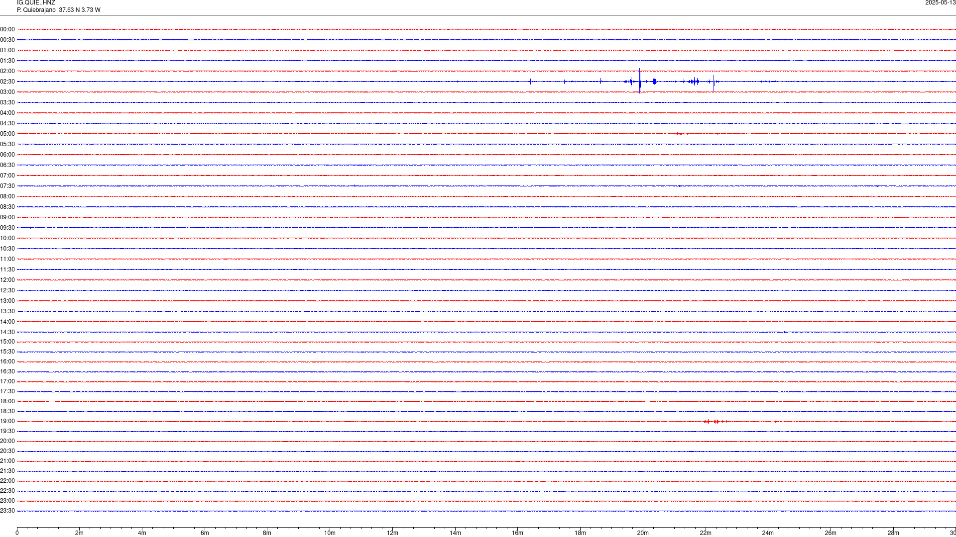Select the 21:00 time row label
The height and width of the screenshot is (537, 956).
tap(7, 461)
